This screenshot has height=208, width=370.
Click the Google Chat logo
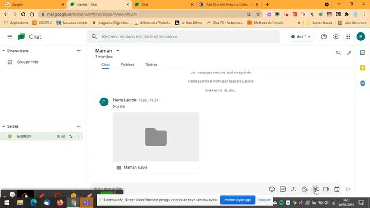22,37
